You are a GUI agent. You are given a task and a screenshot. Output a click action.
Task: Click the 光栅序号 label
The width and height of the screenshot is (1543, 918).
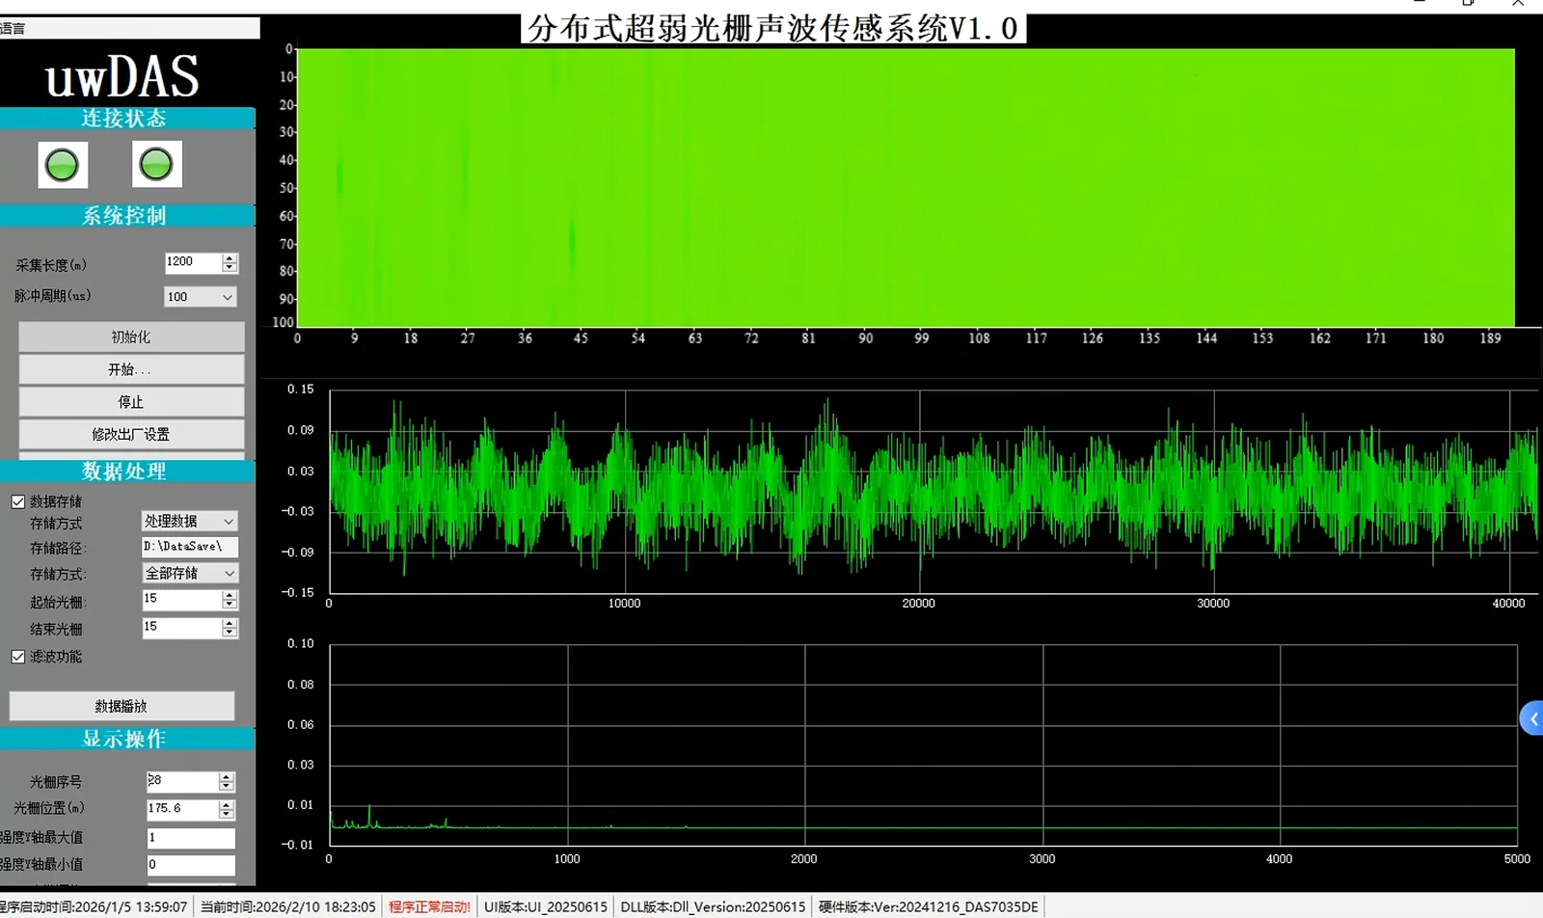pyautogui.click(x=56, y=782)
